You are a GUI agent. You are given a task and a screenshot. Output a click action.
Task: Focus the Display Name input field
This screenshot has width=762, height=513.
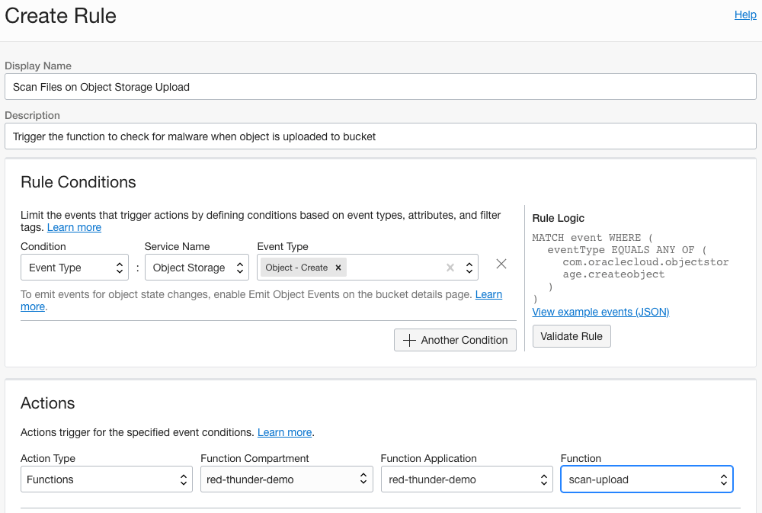(x=380, y=87)
